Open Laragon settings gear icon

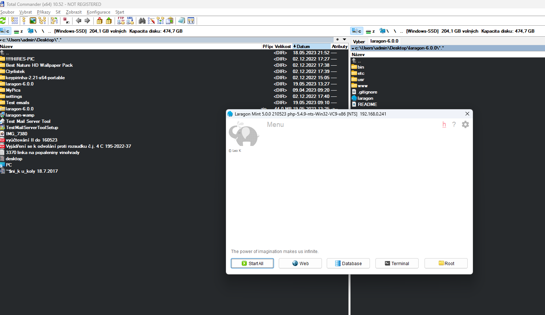point(465,124)
